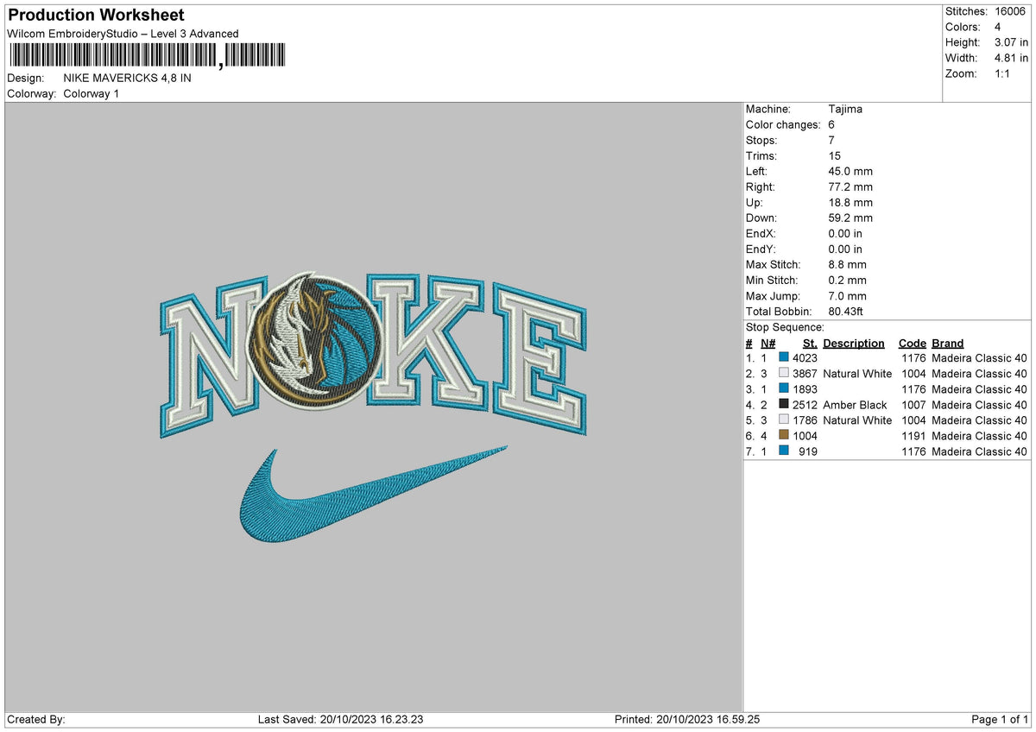Click the Width value 4.81 in
The width and height of the screenshot is (1036, 732).
pos(1012,58)
